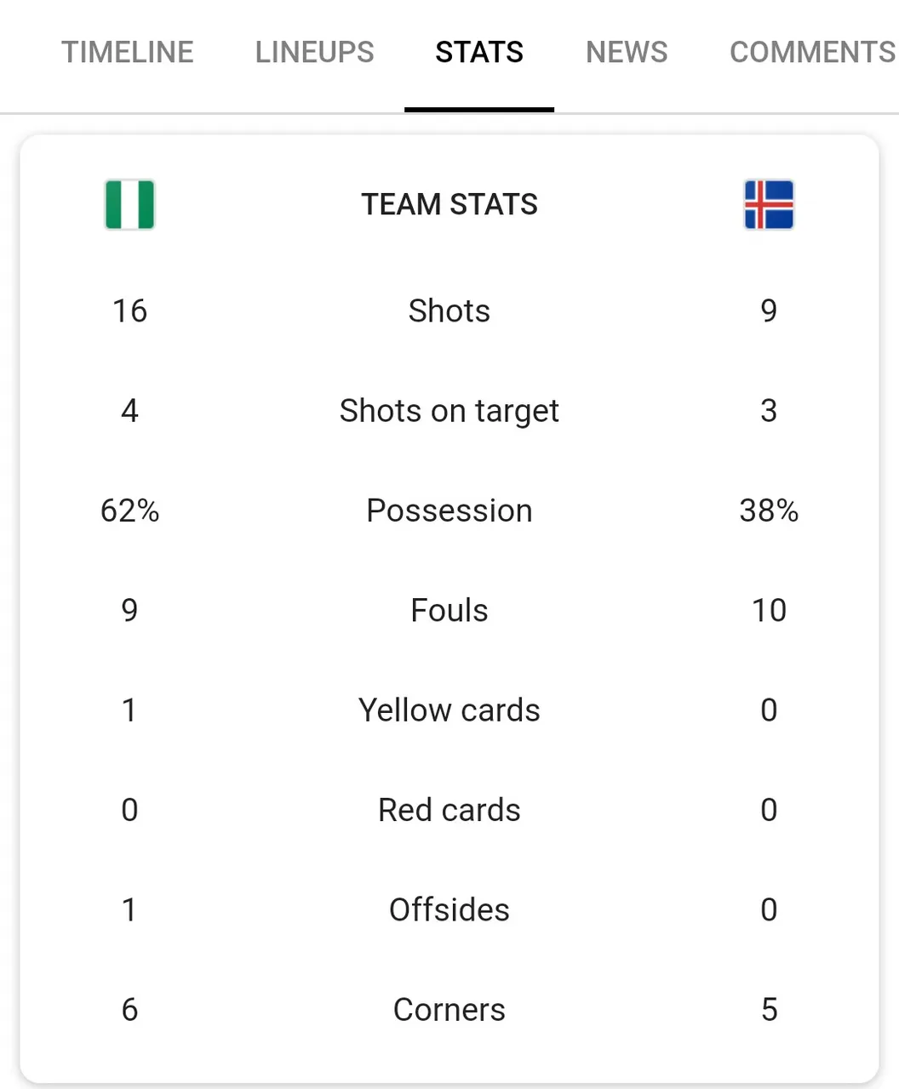Tap the Possession stat label
Viewport: 899px width, 1089px height.
(x=449, y=510)
